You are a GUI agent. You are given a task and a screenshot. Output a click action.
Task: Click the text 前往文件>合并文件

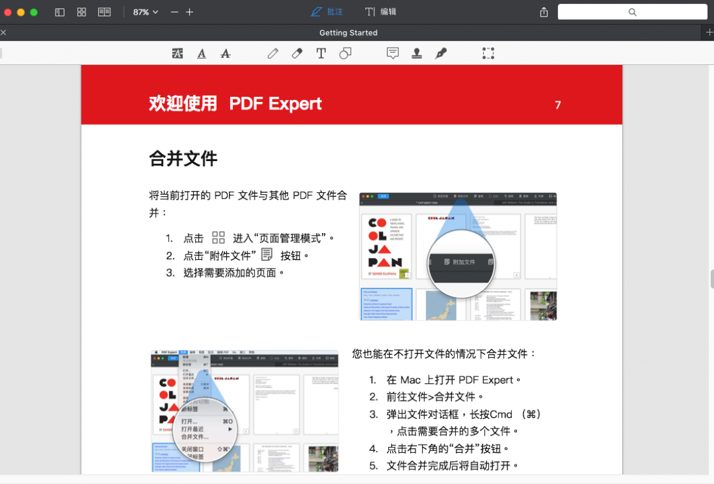[x=431, y=397]
